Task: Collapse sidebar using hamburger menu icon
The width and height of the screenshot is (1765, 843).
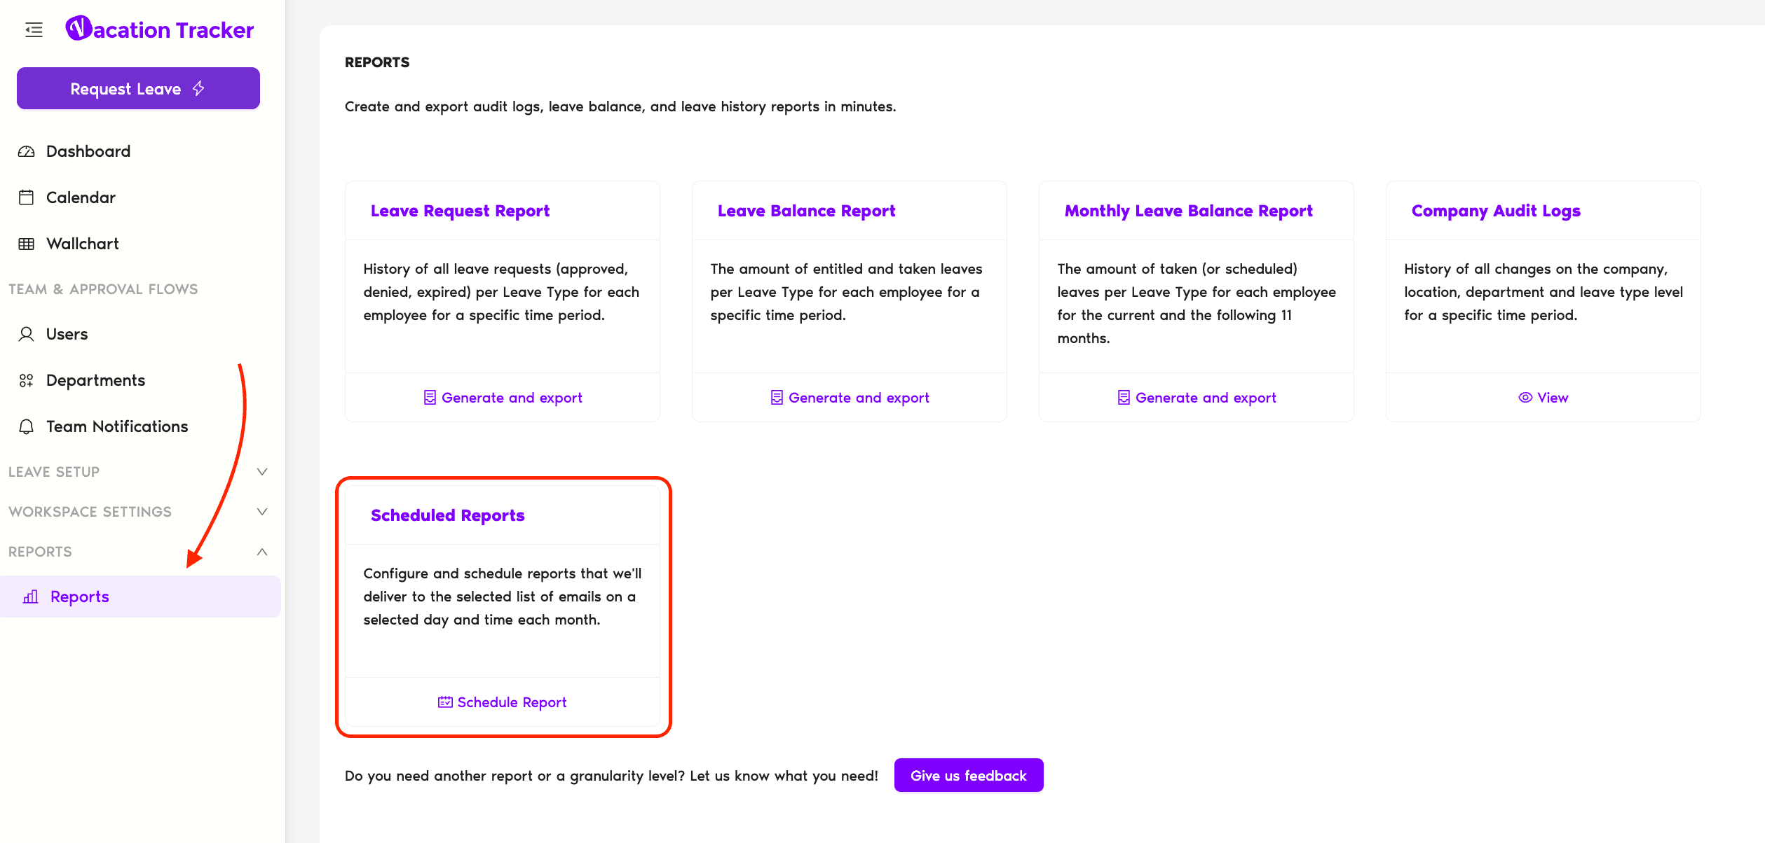Action: point(34,29)
